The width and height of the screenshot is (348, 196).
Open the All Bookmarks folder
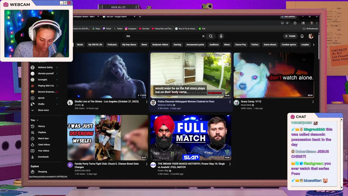click(x=310, y=29)
